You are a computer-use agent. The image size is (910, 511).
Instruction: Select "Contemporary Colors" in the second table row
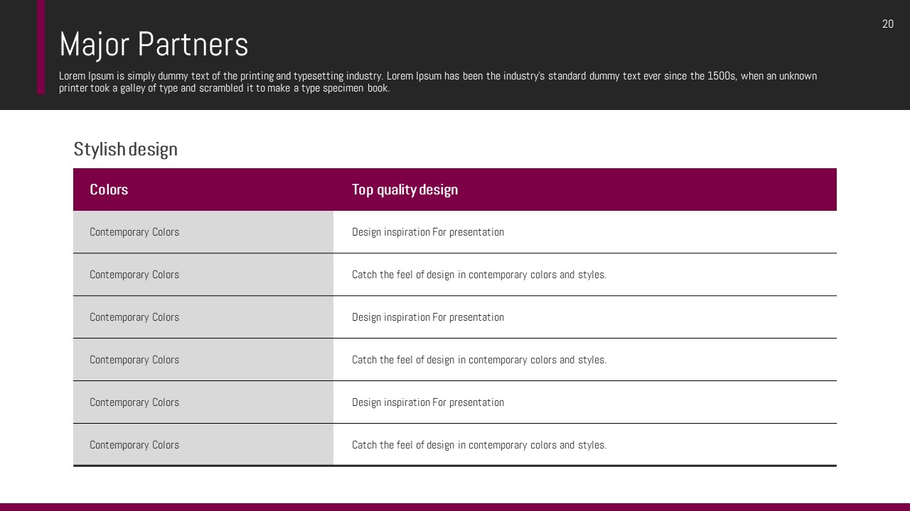[134, 275]
